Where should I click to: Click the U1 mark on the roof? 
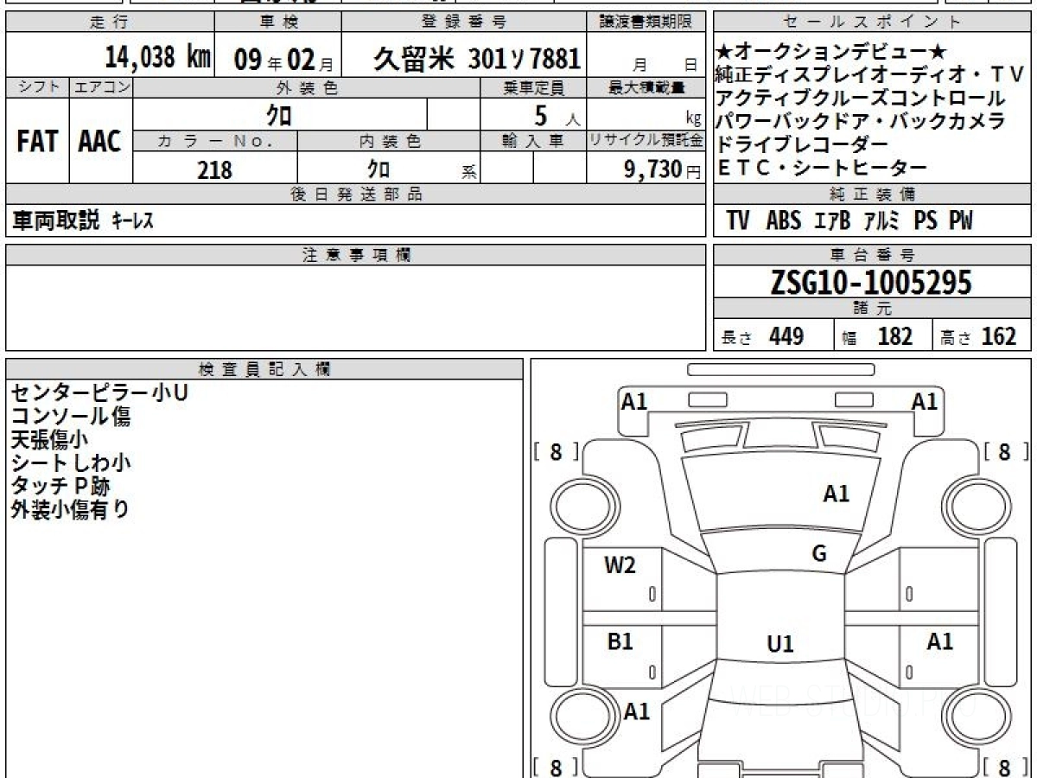pos(779,644)
